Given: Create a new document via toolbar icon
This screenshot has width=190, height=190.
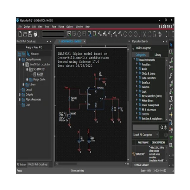Looking at the screenshot, I should [x=20, y=34].
